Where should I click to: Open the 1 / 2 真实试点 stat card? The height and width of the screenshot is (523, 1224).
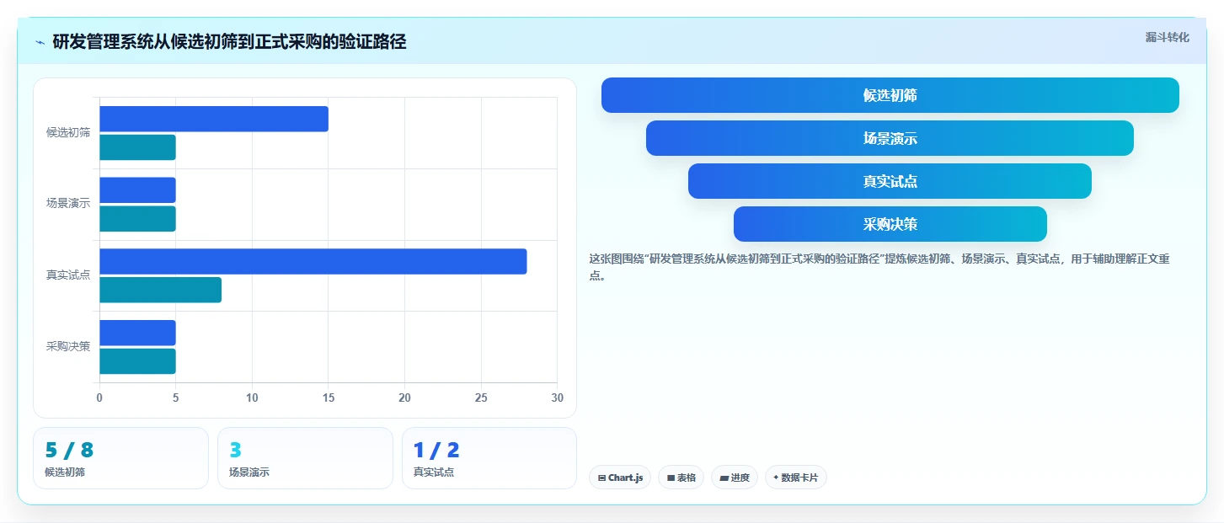point(489,458)
